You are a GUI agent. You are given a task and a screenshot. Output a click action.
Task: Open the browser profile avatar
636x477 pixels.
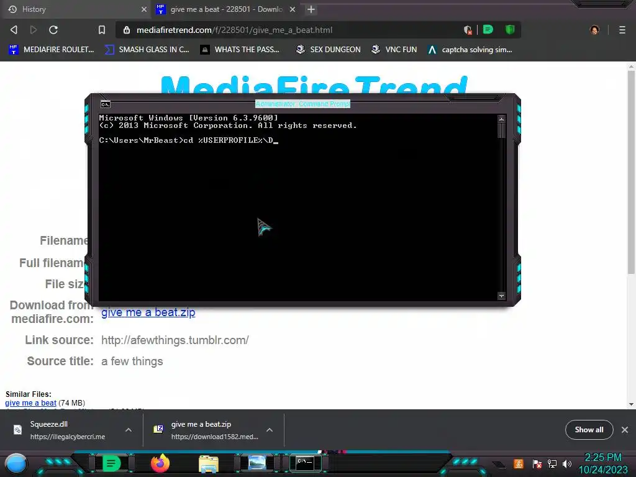click(x=594, y=30)
